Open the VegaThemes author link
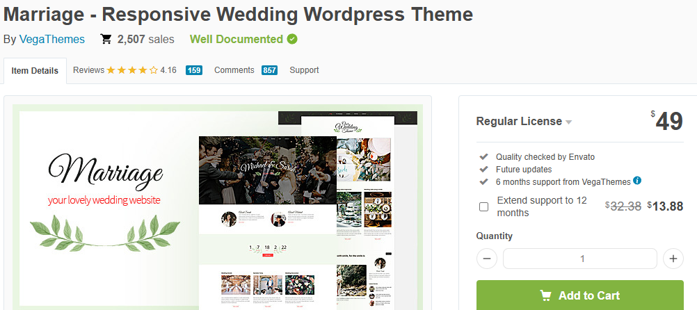The width and height of the screenshot is (697, 310). [51, 39]
